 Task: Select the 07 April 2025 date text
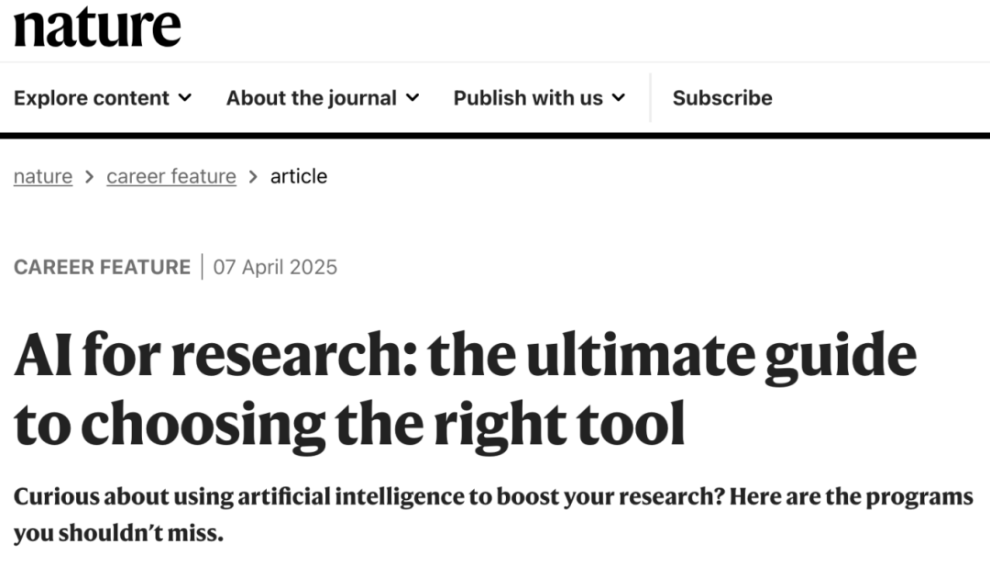pos(274,267)
